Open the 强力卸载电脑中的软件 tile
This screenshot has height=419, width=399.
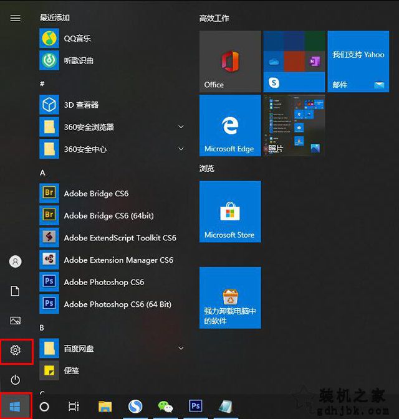pyautogui.click(x=230, y=298)
